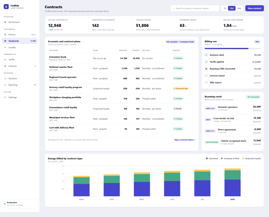Click the Settings gear icon

tap(5, 97)
